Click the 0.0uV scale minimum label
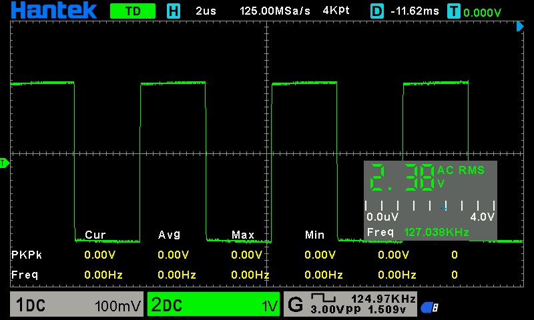Image resolution: width=534 pixels, height=320 pixels. pos(382,217)
